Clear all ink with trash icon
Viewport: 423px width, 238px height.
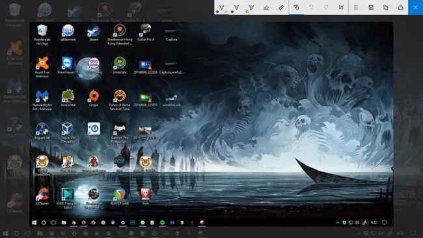click(356, 7)
